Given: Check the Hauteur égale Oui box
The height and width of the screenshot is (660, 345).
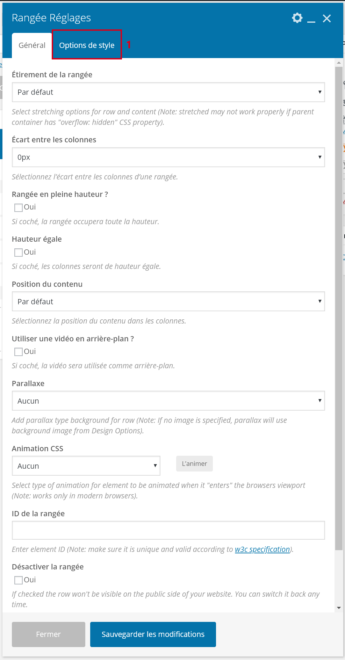Looking at the screenshot, I should pyautogui.click(x=19, y=253).
